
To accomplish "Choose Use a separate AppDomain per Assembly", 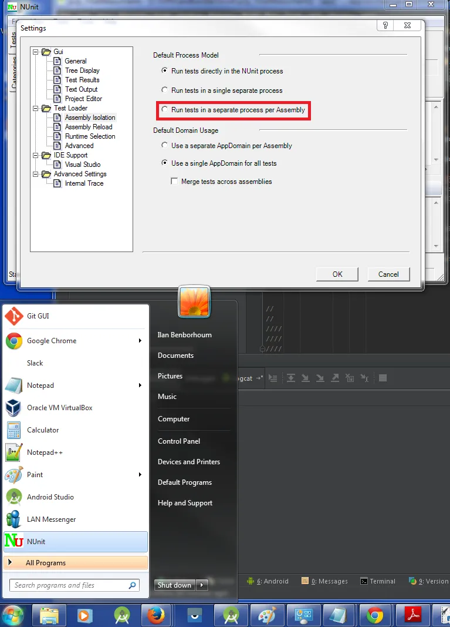I will coord(226,146).
